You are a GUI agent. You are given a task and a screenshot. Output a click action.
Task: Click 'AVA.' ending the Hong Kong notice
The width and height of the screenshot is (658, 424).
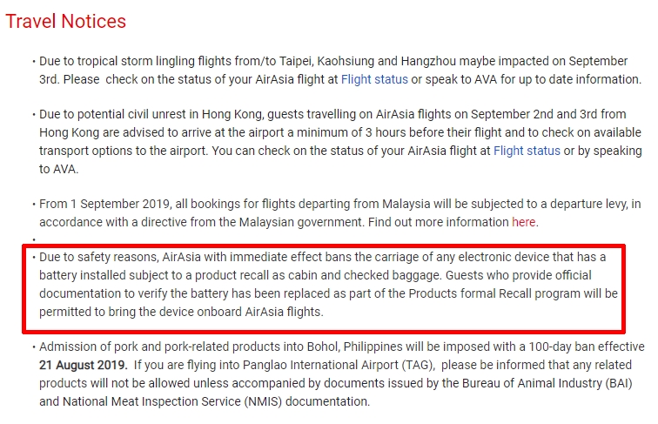click(x=53, y=169)
